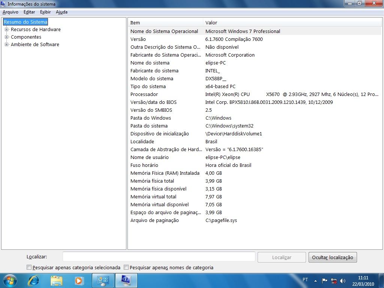Check Pesquisar apenas categoria selecionada
Image resolution: width=384 pixels, height=288 pixels.
click(x=29, y=267)
